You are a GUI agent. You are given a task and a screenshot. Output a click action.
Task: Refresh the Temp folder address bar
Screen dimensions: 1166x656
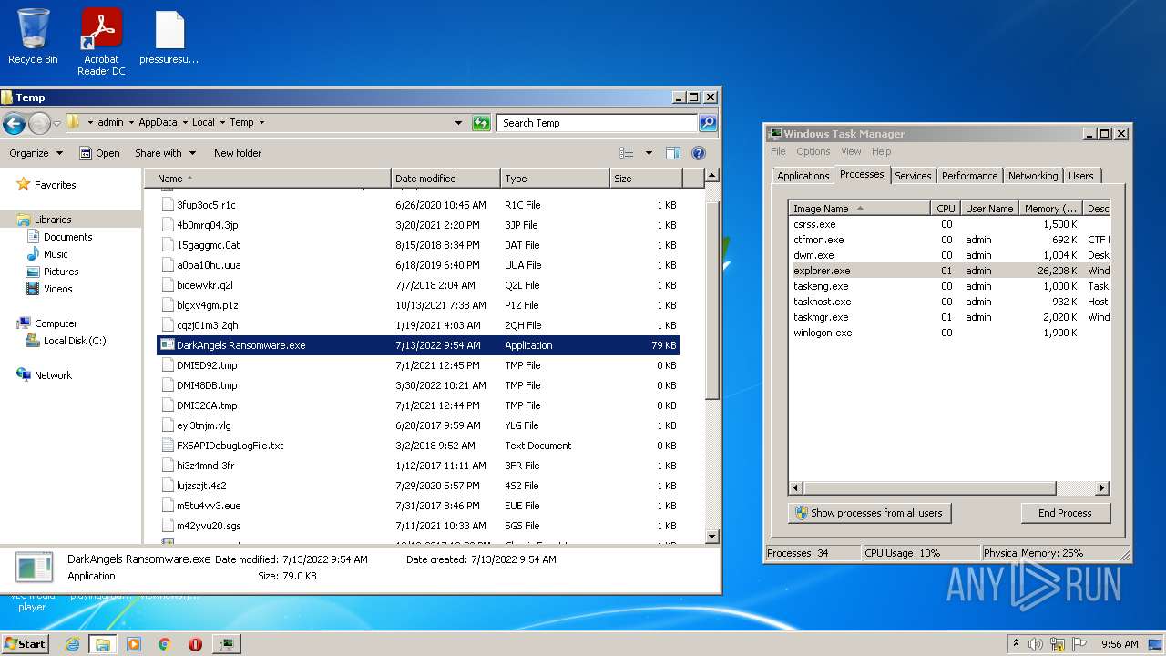481,123
